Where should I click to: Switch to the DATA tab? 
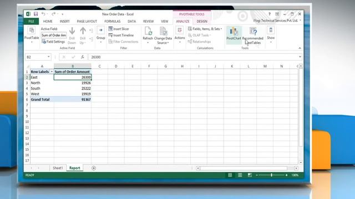point(131,21)
